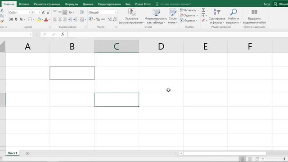This screenshot has width=288, height=162.
Task: Open the Вставка ribbon tab
Action: pos(24,4)
